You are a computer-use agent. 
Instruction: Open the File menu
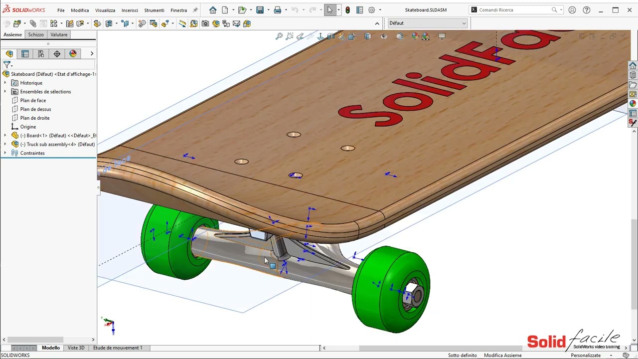click(61, 10)
